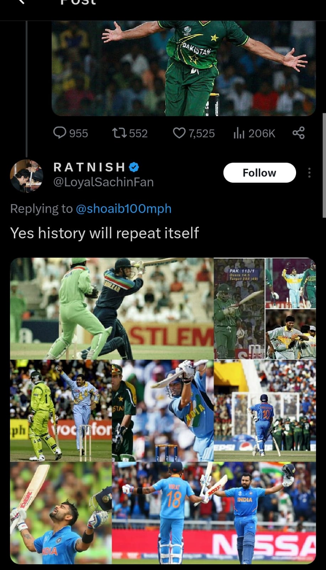Image resolution: width=326 pixels, height=570 pixels.
Task: Open the @shoaib100mph mention link
Action: coord(124,209)
